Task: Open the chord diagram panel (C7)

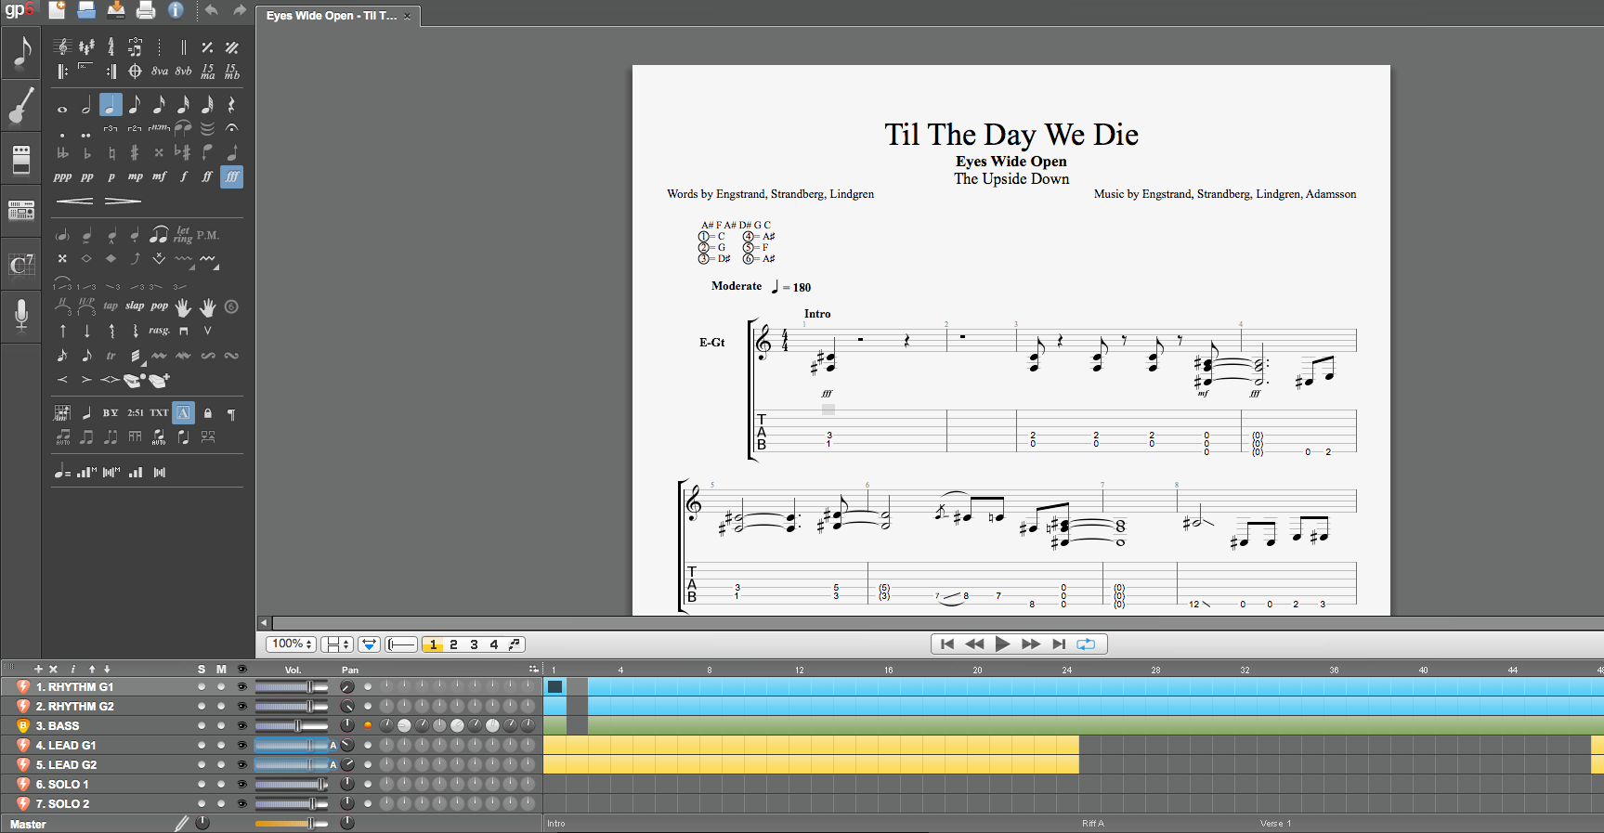Action: 21,265
